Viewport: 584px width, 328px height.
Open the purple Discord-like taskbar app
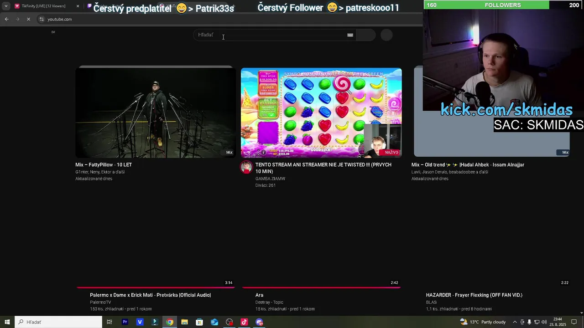click(259, 322)
